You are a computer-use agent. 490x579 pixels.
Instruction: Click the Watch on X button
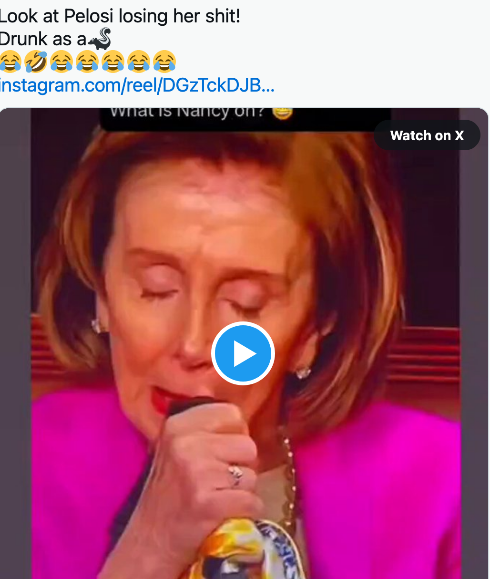[x=427, y=135]
